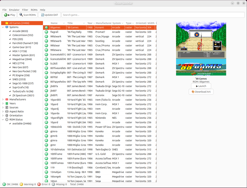Toggle the SNES (2353) checkmark
The height and width of the screenshot is (188, 247).
10,79
